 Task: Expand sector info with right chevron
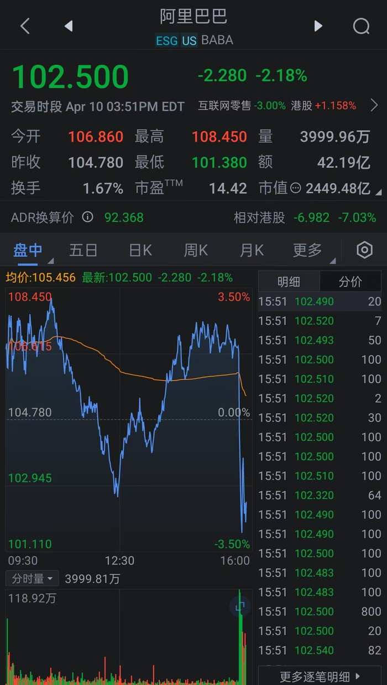[374, 105]
